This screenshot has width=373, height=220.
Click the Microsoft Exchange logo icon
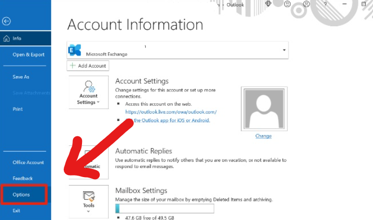[75, 50]
